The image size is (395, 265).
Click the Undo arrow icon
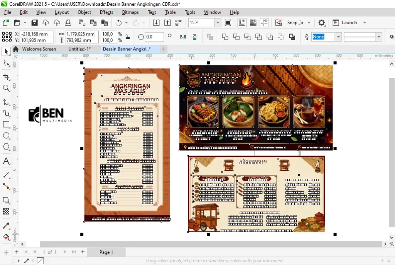118,23
